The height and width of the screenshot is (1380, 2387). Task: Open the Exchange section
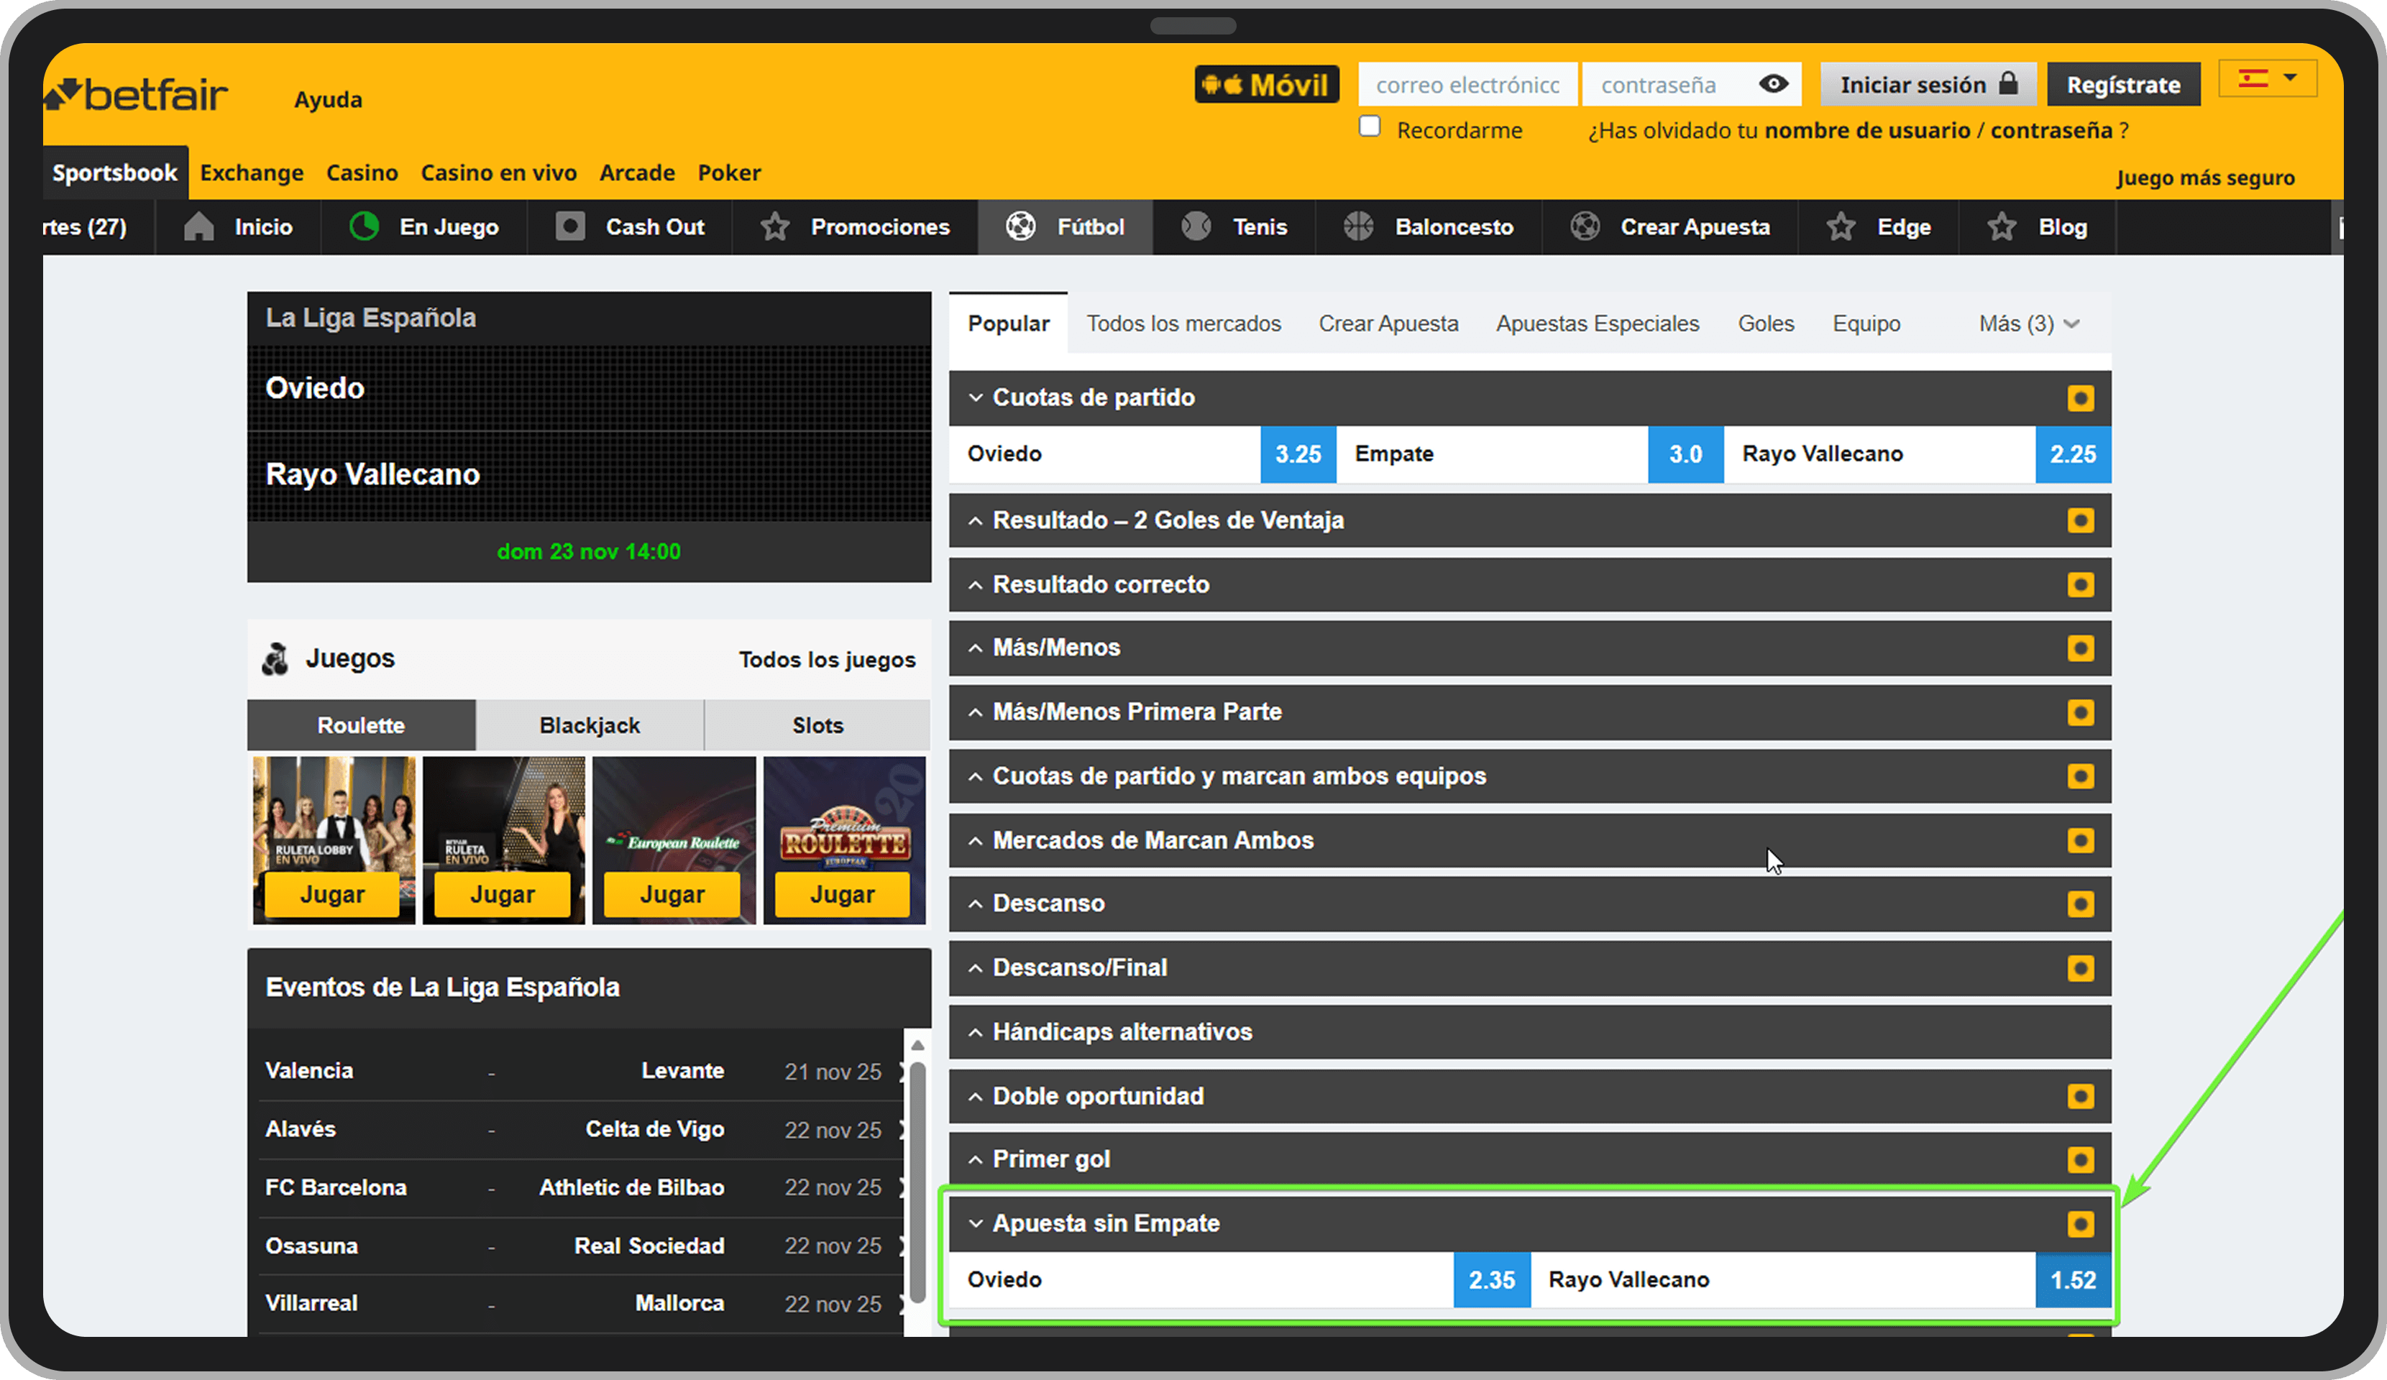click(x=252, y=172)
